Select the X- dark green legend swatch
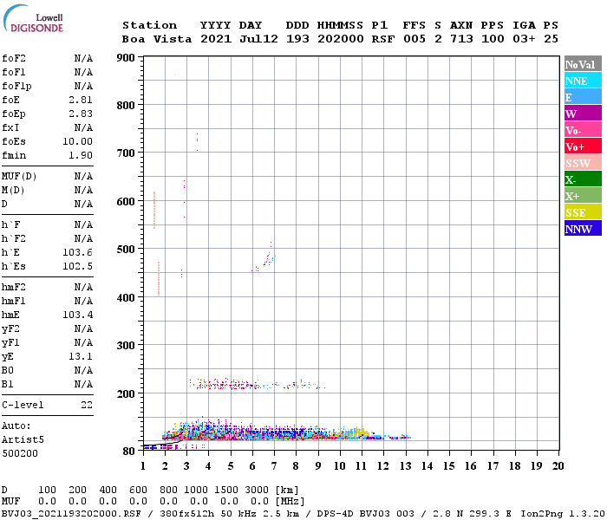607x520 pixels. coord(583,179)
